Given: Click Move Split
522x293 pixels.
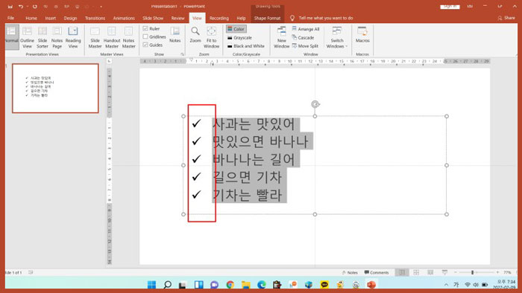Looking at the screenshot, I should pyautogui.click(x=305, y=46).
